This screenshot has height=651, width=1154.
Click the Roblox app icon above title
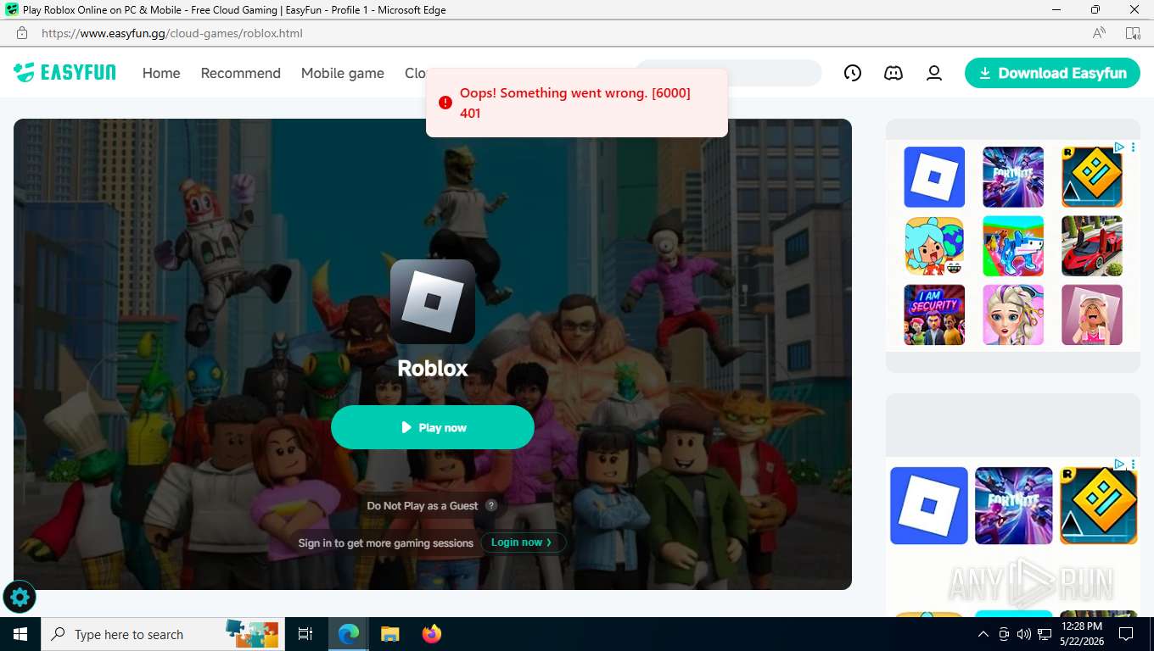(433, 302)
